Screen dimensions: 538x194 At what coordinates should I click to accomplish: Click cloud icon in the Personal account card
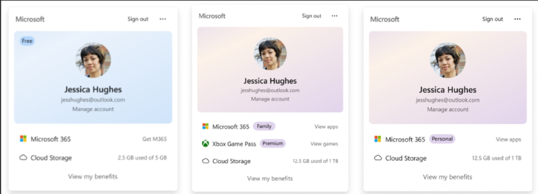click(x=377, y=158)
